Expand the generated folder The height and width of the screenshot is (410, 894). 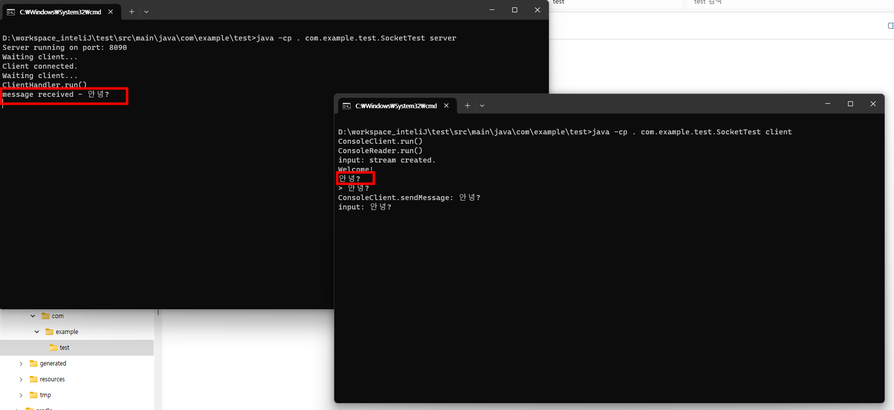(x=21, y=364)
